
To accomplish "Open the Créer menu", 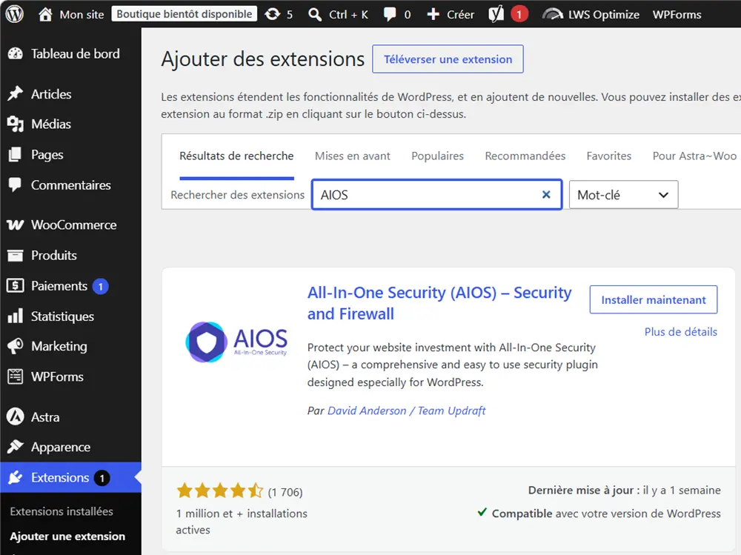I will click(460, 15).
